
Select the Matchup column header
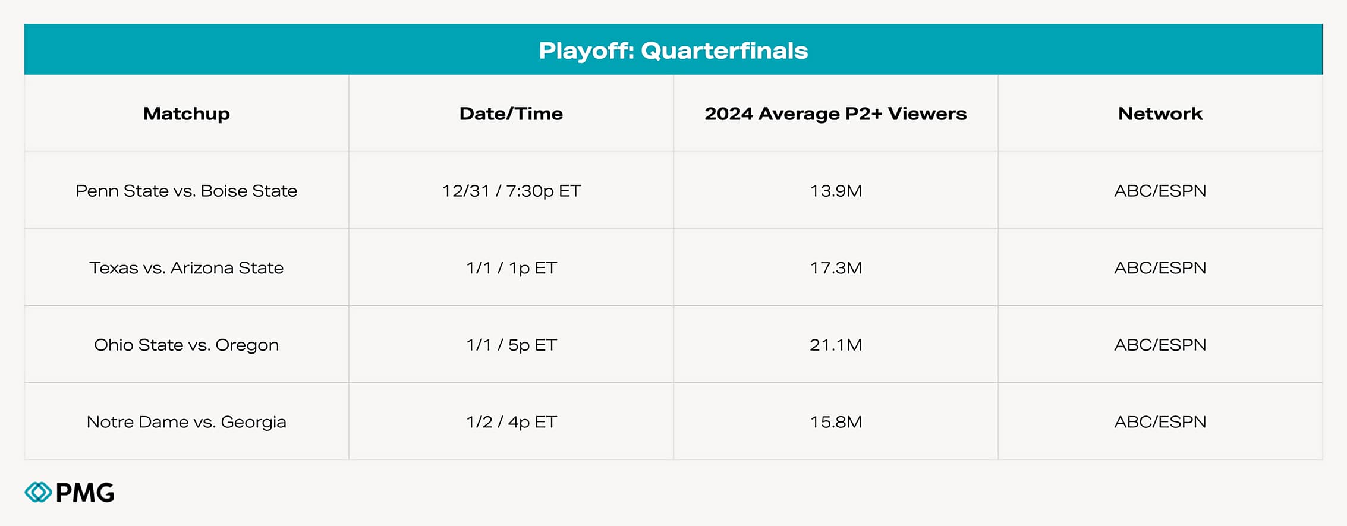pyautogui.click(x=186, y=114)
